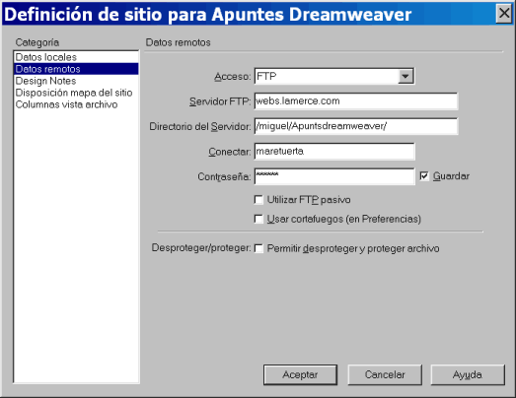
Task: Close the site definition dialog
Action: tap(504, 14)
